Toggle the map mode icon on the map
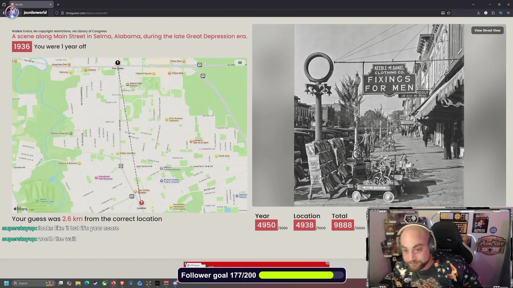 (240, 62)
